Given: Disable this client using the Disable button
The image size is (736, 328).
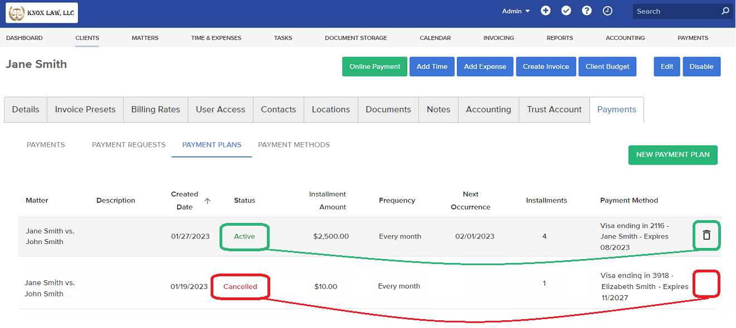Looking at the screenshot, I should [701, 66].
